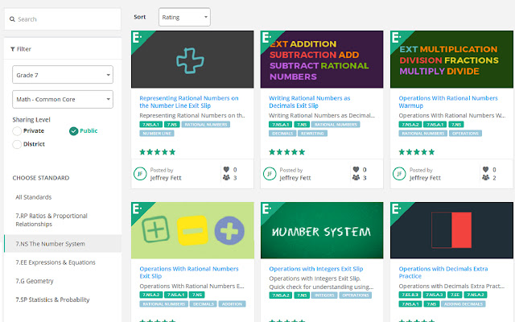
Task: Click E badge on Representing Rational Numbers thumbnail
Action: tap(138, 38)
